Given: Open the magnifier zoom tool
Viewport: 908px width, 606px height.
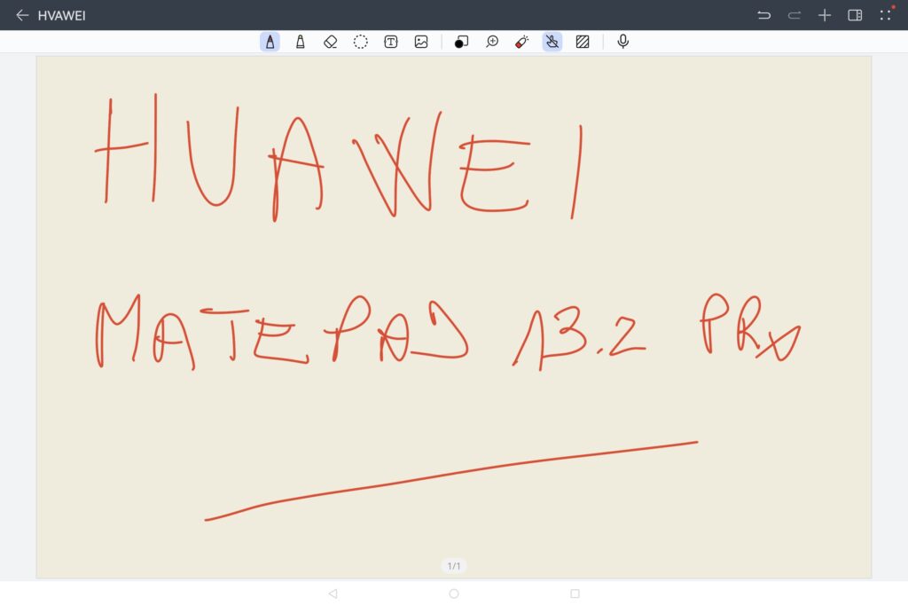Looking at the screenshot, I should pyautogui.click(x=491, y=42).
